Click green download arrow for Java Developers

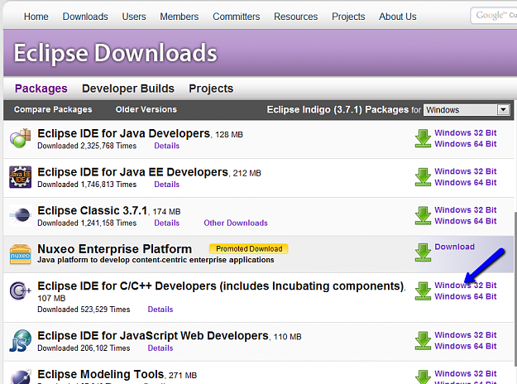pos(423,138)
